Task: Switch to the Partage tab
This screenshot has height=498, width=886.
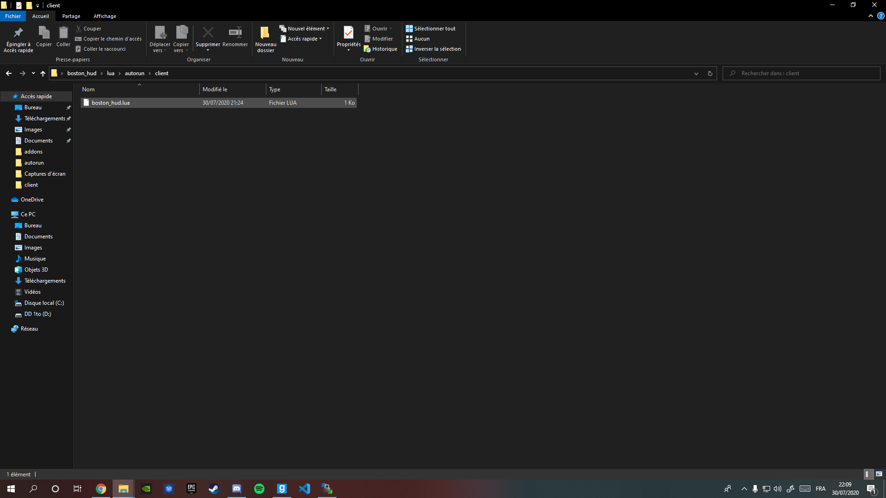Action: [71, 16]
